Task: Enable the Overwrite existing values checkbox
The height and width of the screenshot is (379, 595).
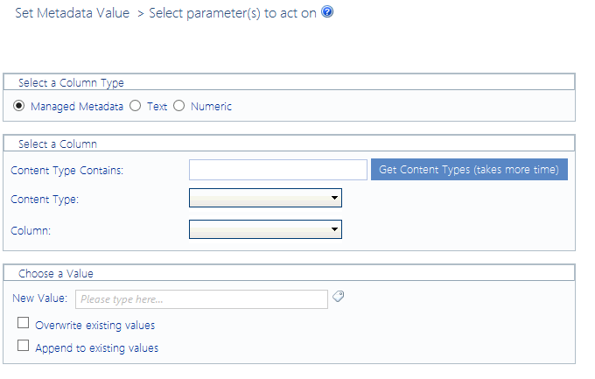Action: tap(24, 325)
